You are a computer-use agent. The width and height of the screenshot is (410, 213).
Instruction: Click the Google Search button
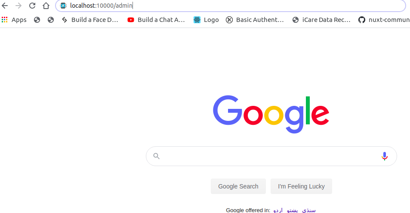(x=238, y=186)
